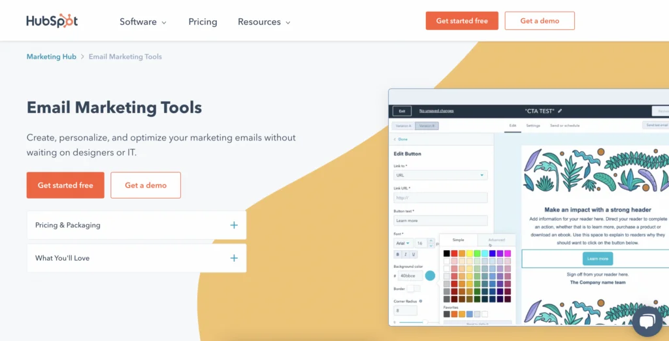Image resolution: width=669 pixels, height=341 pixels.
Task: Click Get started free in header
Action: 462,21
